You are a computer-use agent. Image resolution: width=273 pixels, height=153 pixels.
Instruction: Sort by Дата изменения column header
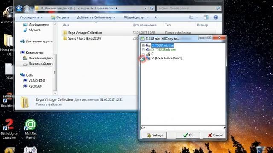tap(144, 25)
